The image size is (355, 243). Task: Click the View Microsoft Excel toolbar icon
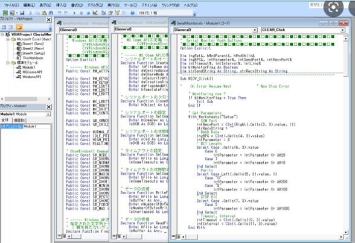[5, 13]
